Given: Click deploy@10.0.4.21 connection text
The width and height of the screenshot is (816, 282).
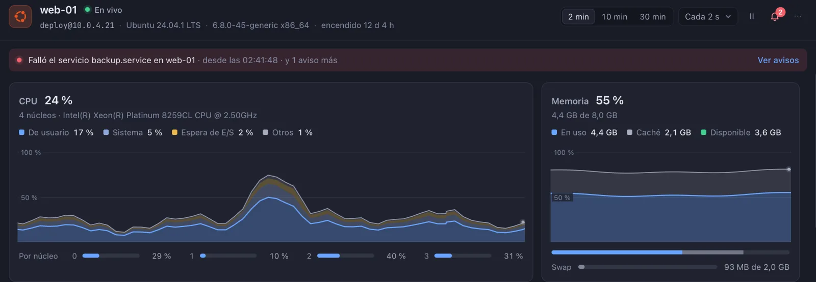Looking at the screenshot, I should tap(77, 25).
